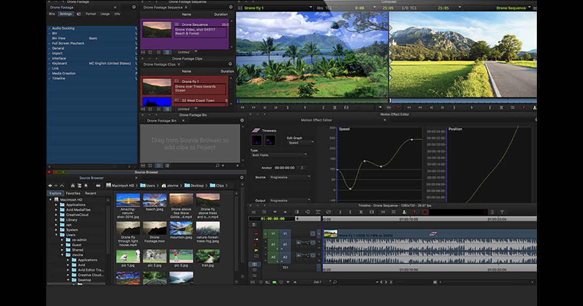The width and height of the screenshot is (583, 306).
Task: Open the Drone Footage Sequence panel options icon
Action: pos(230,8)
